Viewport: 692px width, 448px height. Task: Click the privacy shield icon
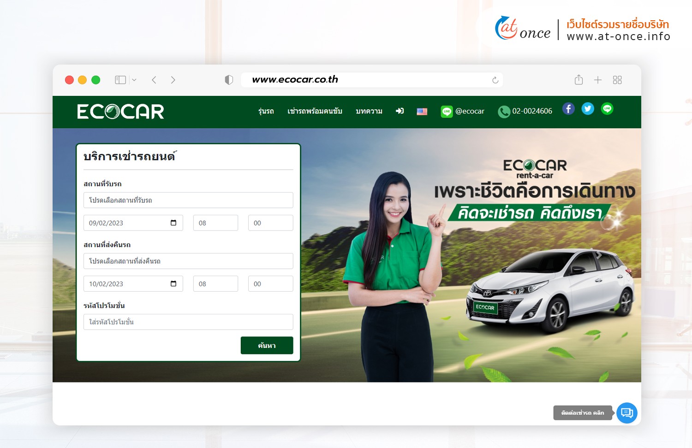229,80
